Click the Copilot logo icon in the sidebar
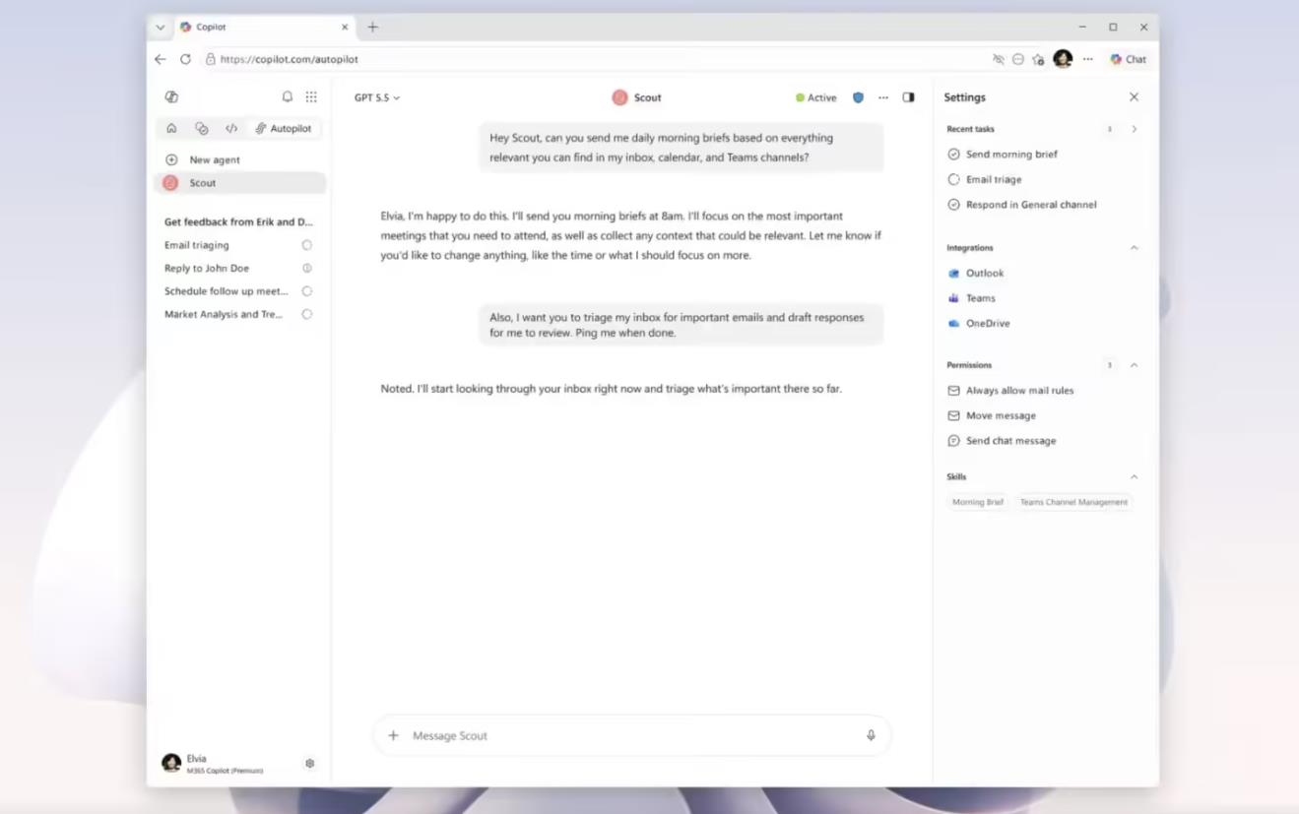The image size is (1299, 814). coord(171,96)
